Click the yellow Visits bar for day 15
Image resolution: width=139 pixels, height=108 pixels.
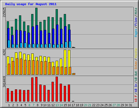(x=65, y=59)
